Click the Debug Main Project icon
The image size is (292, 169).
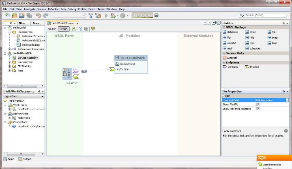(113, 16)
